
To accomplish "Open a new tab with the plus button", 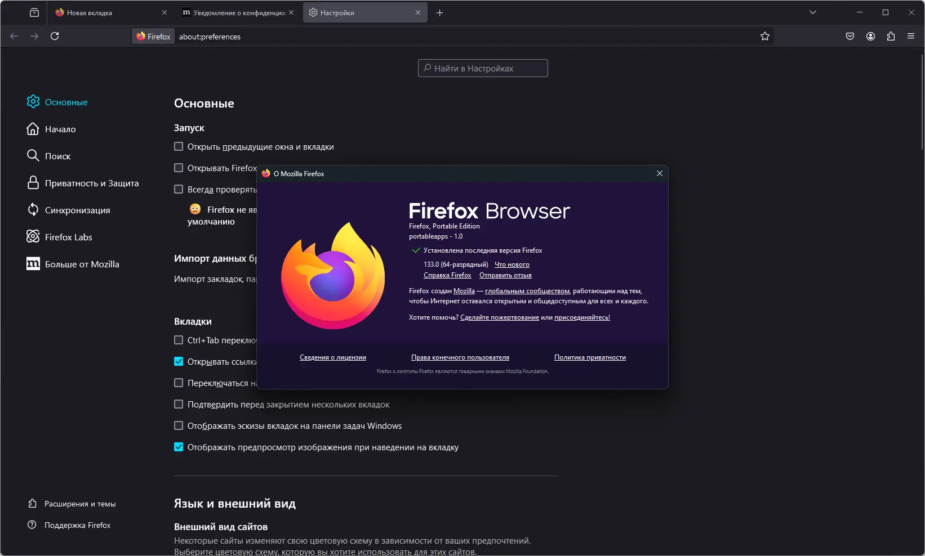I will pos(440,12).
